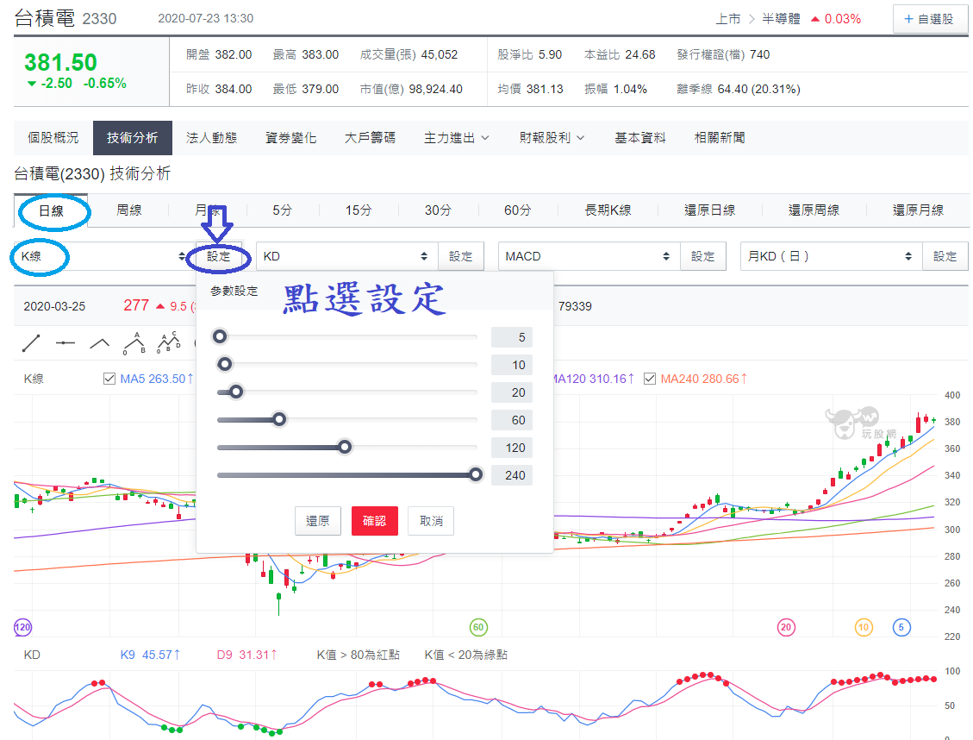Viewport: 973px width, 740px height.
Task: Open the 主力進出 menu
Action: click(x=456, y=138)
